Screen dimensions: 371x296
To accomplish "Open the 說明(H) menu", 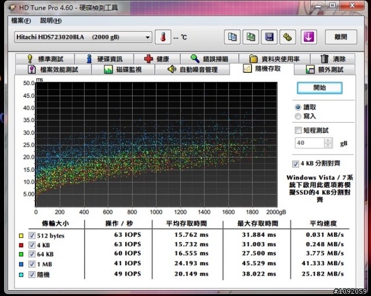I will [50, 21].
